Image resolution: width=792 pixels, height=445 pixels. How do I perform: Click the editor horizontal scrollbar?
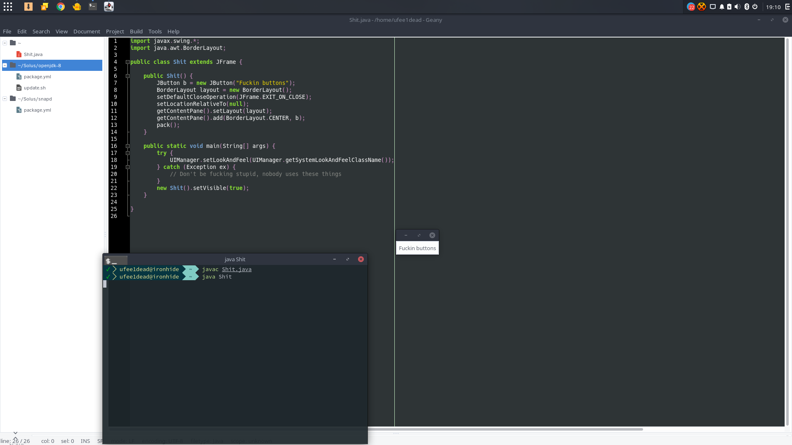pos(505,429)
